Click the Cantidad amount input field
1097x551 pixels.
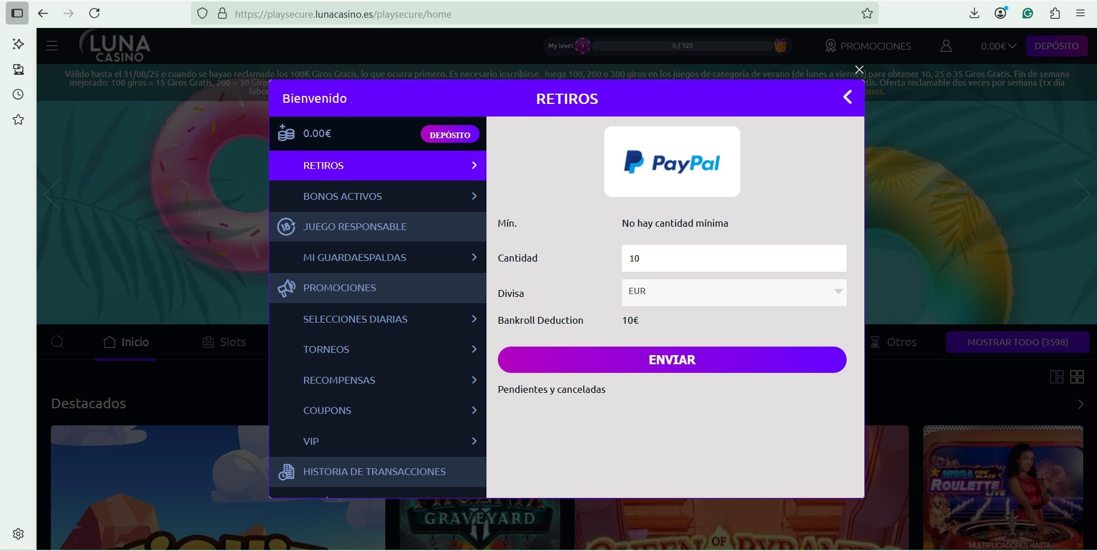(x=733, y=259)
